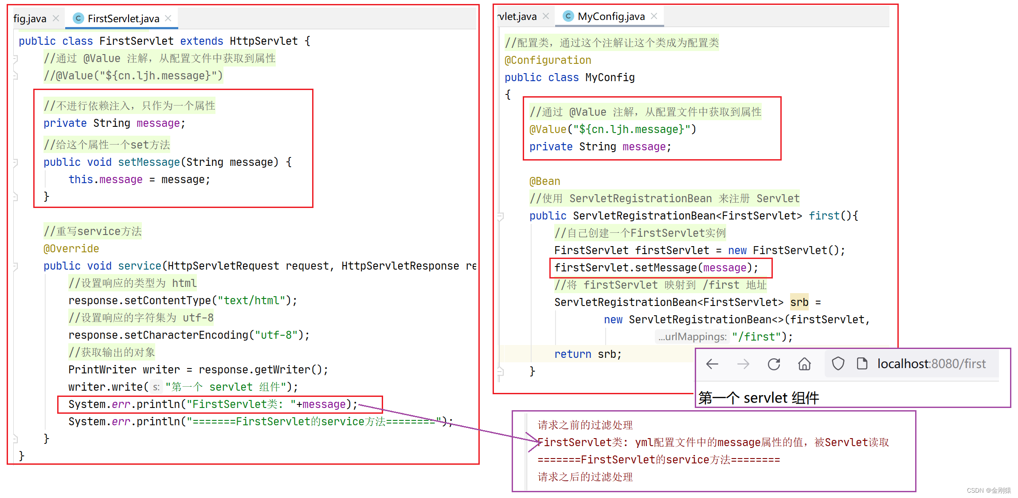The height and width of the screenshot is (498, 1018).
Task: Click the highlighted srb variable
Action: coord(799,302)
